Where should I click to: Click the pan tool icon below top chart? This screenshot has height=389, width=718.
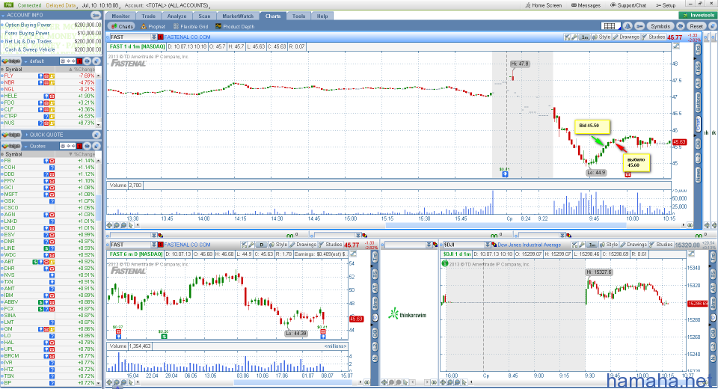[x=110, y=225]
